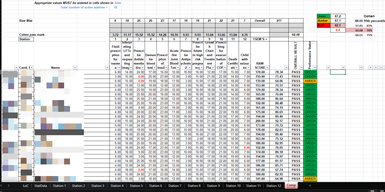The height and width of the screenshot is (192, 385).
Task: Select the blue cell showing 12 active stations
Action: (x=115, y=7)
